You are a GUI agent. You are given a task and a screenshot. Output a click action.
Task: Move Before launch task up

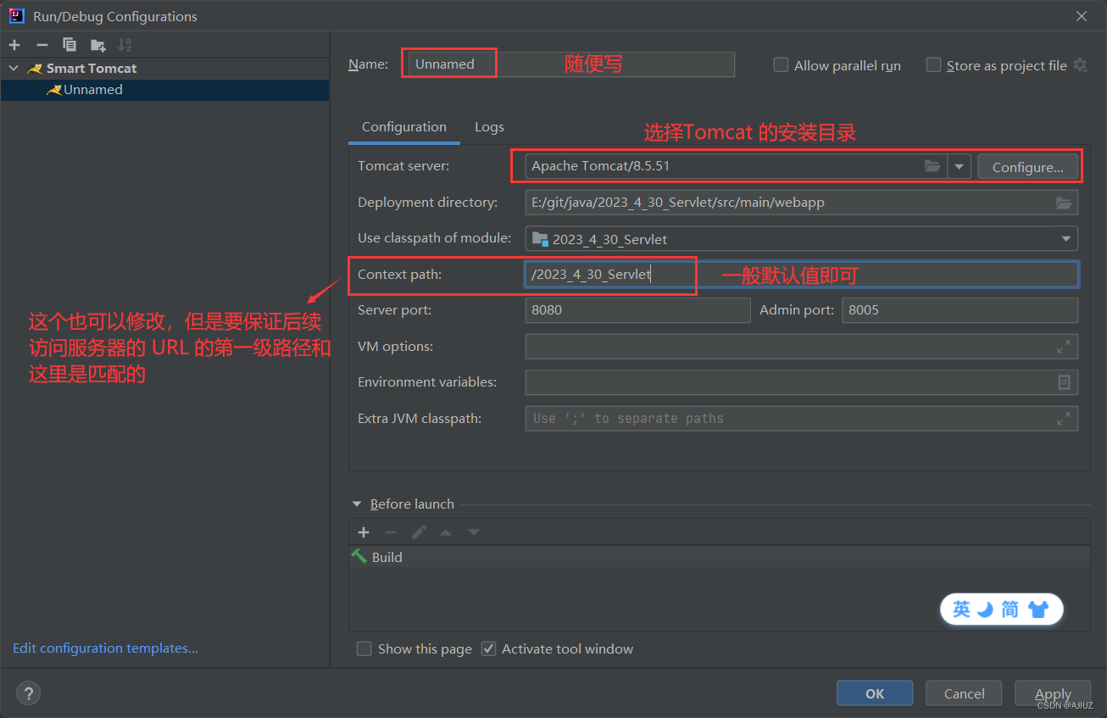tap(446, 532)
